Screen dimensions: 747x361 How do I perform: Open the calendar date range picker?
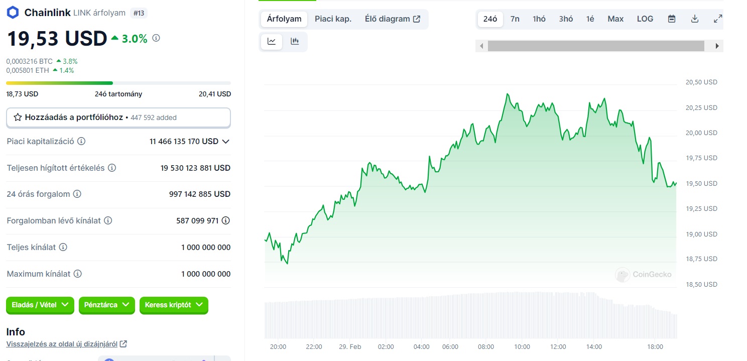672,19
